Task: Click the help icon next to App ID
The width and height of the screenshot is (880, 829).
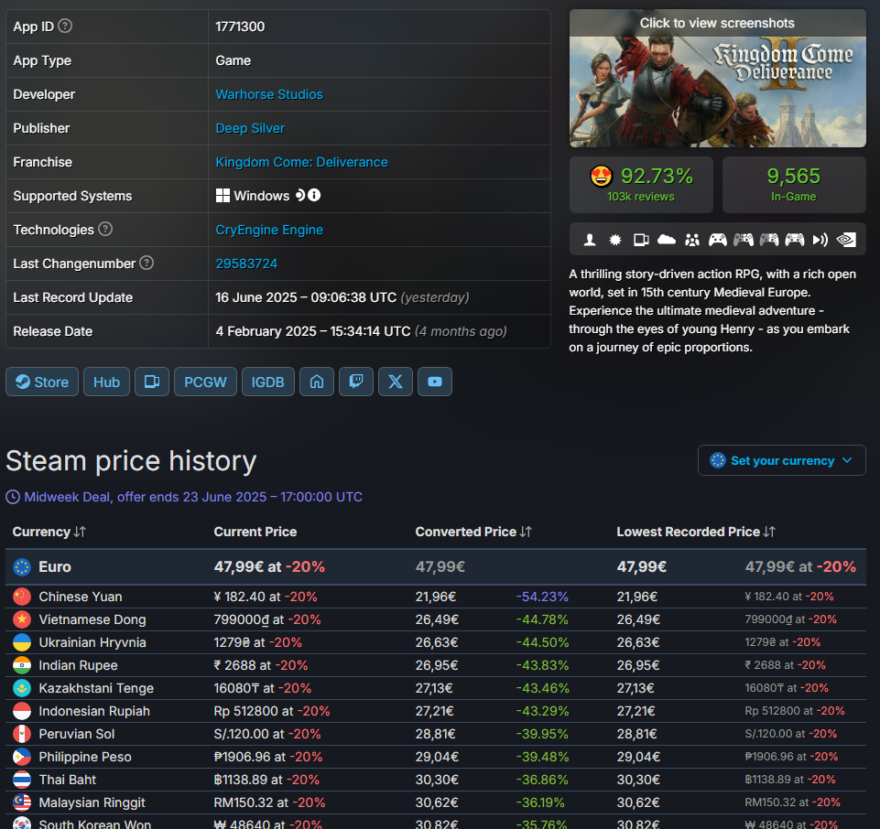Action: tap(65, 26)
